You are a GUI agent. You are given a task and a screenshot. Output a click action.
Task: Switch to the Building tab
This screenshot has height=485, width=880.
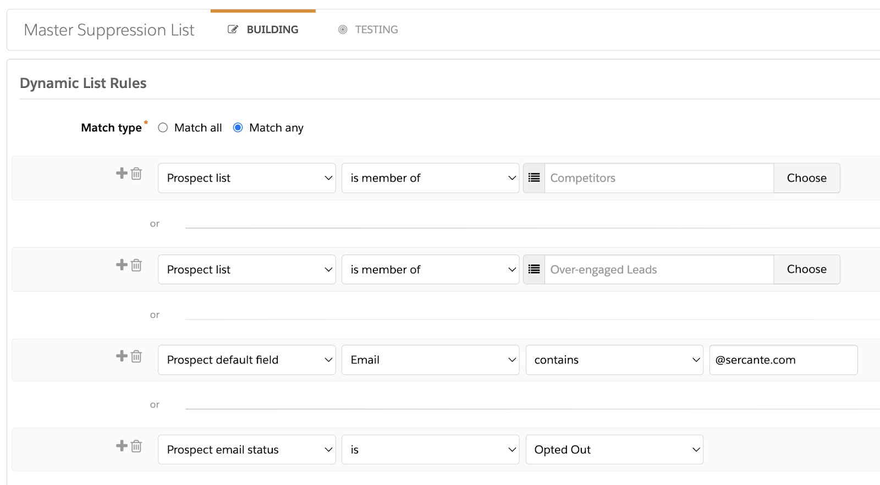click(263, 30)
